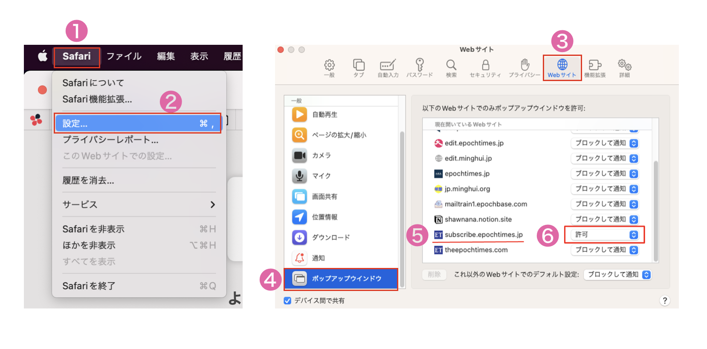Select the edit.epochtimes.jp site row
The width and height of the screenshot is (707, 349).
(x=537, y=143)
